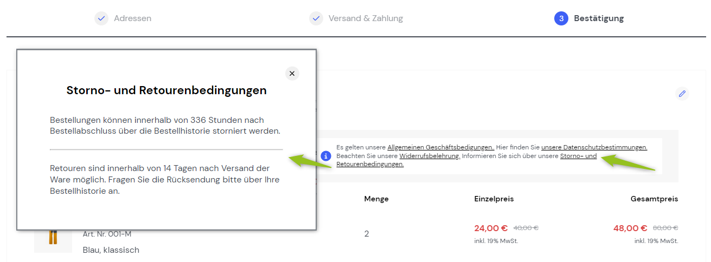The image size is (711, 262).
Task: Click the blue info icon
Action: tap(326, 156)
